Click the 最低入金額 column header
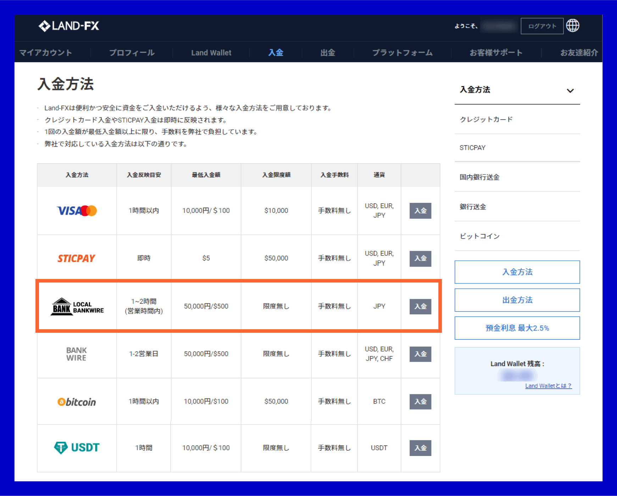 (x=206, y=175)
